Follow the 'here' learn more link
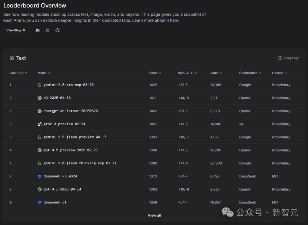308x225 pixels. 174,20
